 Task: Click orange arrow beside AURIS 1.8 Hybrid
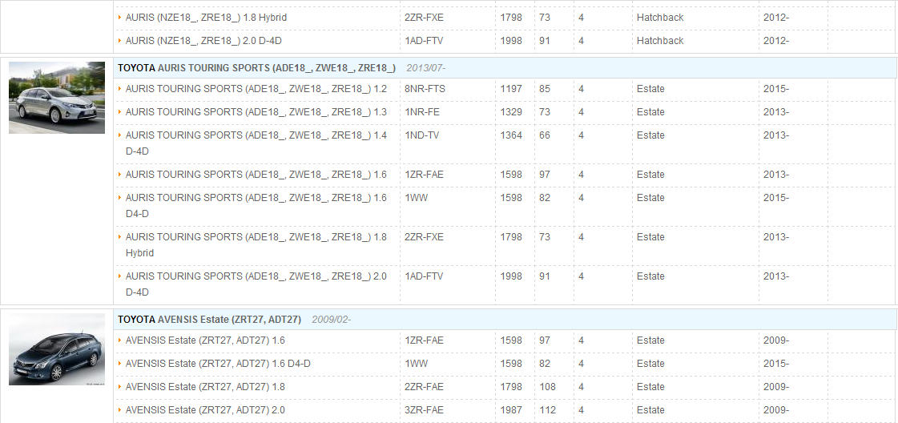(119, 18)
